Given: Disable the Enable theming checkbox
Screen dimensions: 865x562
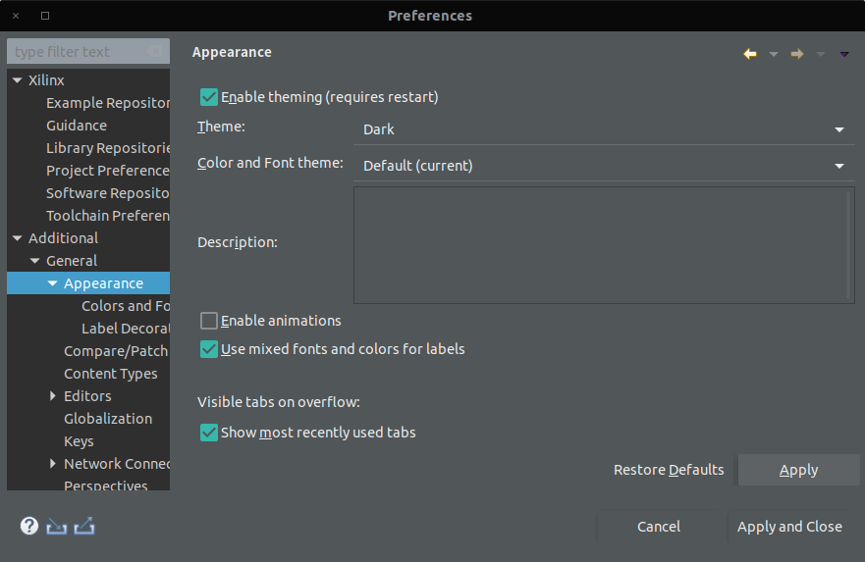Looking at the screenshot, I should tap(209, 97).
